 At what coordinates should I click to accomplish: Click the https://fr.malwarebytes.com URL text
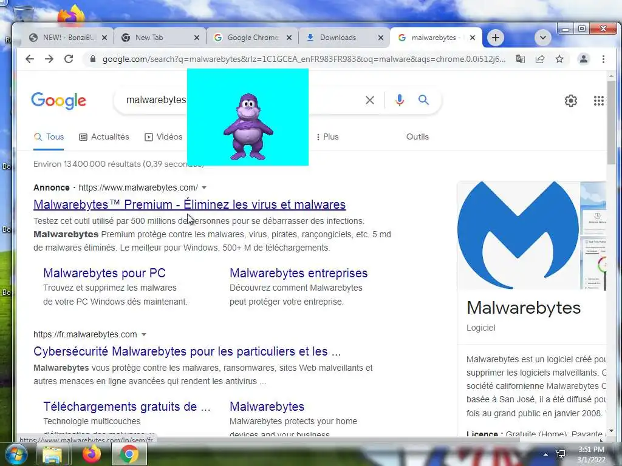click(85, 334)
